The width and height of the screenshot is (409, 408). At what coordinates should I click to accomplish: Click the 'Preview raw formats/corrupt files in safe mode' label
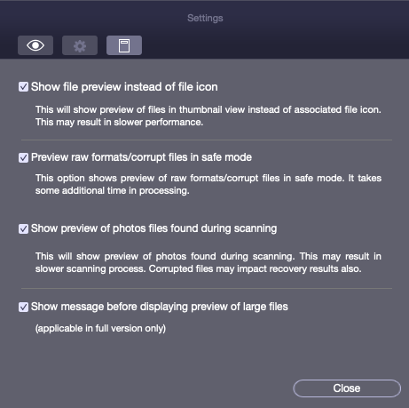141,157
